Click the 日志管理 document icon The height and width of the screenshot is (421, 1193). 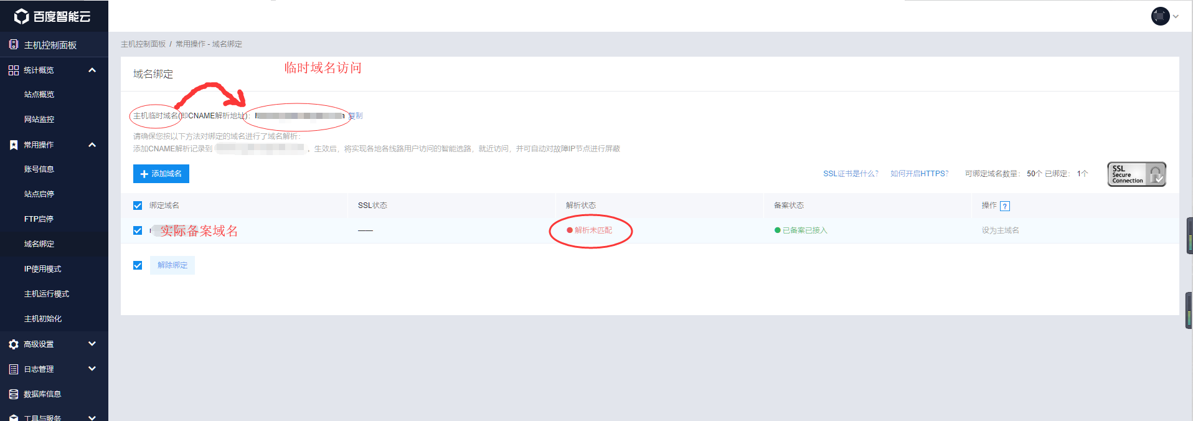(14, 369)
